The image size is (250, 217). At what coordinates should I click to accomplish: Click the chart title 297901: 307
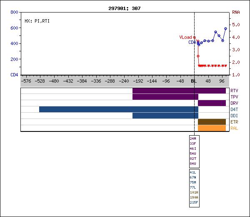point(125,8)
